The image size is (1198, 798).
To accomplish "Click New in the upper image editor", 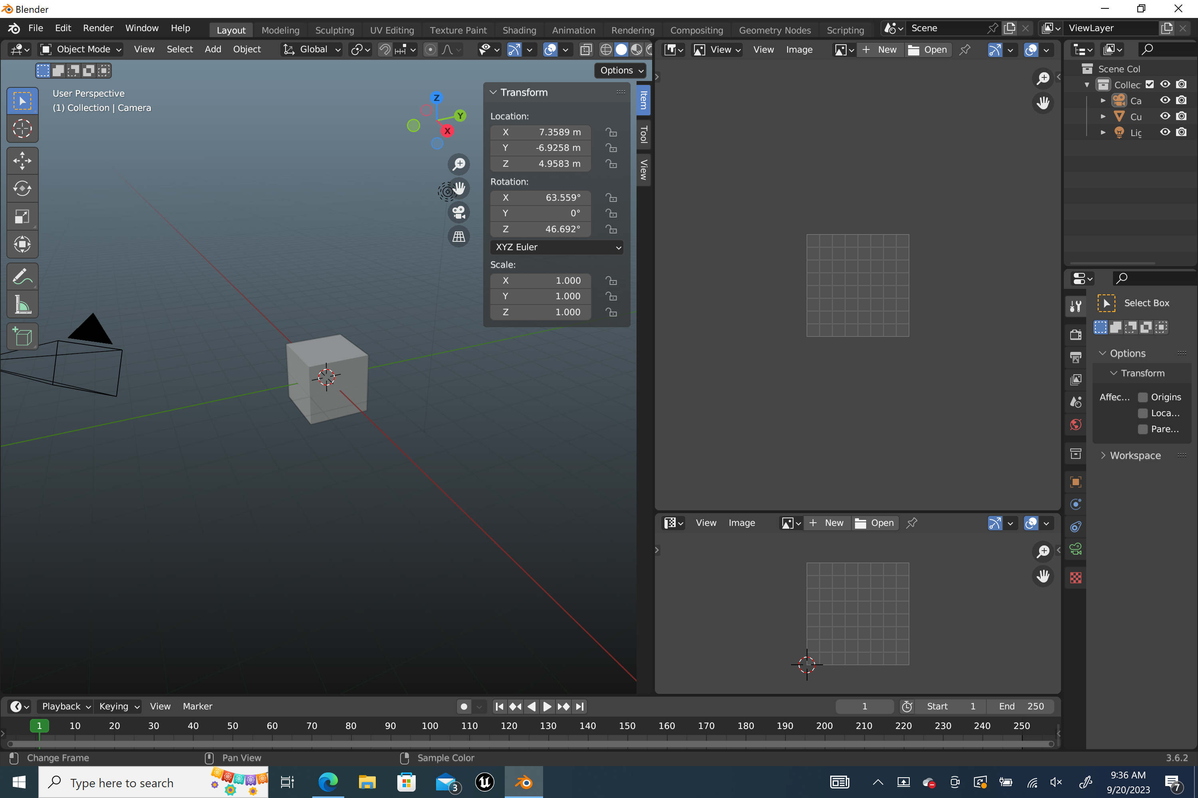I will click(880, 49).
